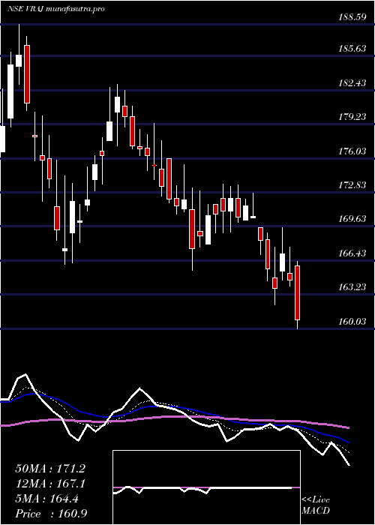This screenshot has height=525, width=375.
Task: Click the 179.23 price axis label
Action: (x=352, y=117)
